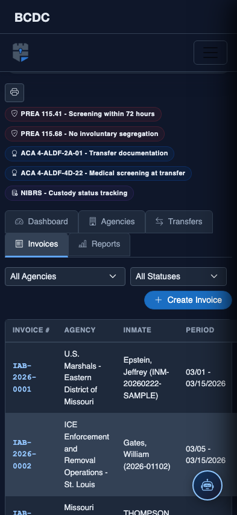Screen dimensions: 237x515
Task: Click the AGENCY column header
Action: (80, 330)
